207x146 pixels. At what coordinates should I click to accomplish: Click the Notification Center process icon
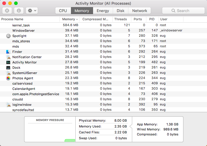click(8, 57)
